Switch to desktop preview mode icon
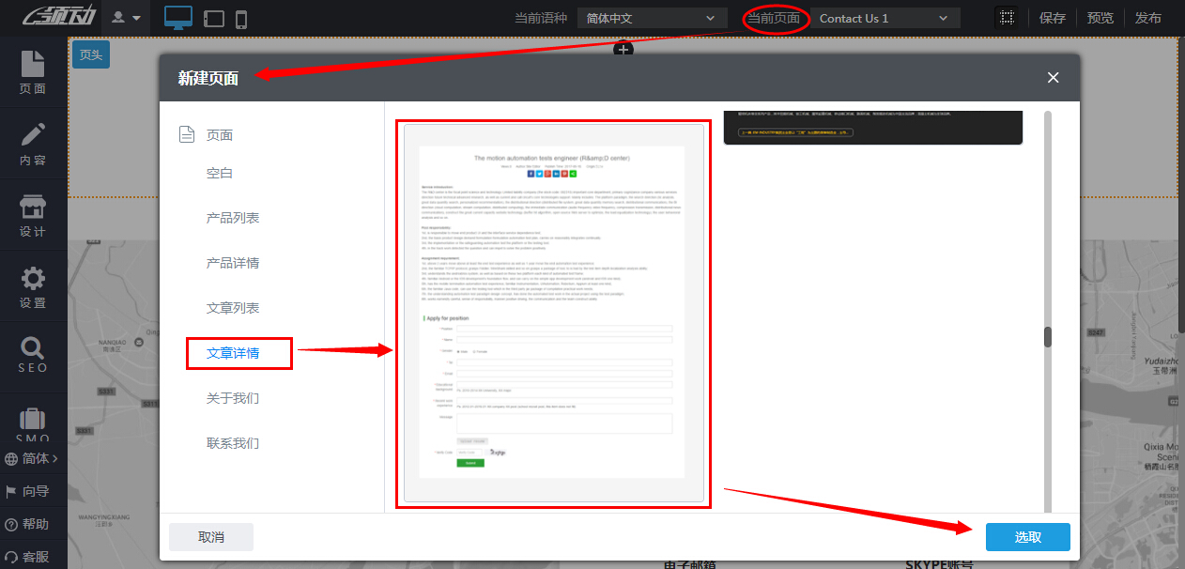Image resolution: width=1185 pixels, height=569 pixels. (177, 18)
